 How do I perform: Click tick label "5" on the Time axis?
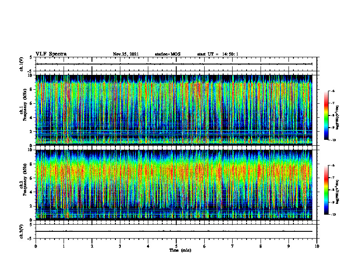point(176,246)
